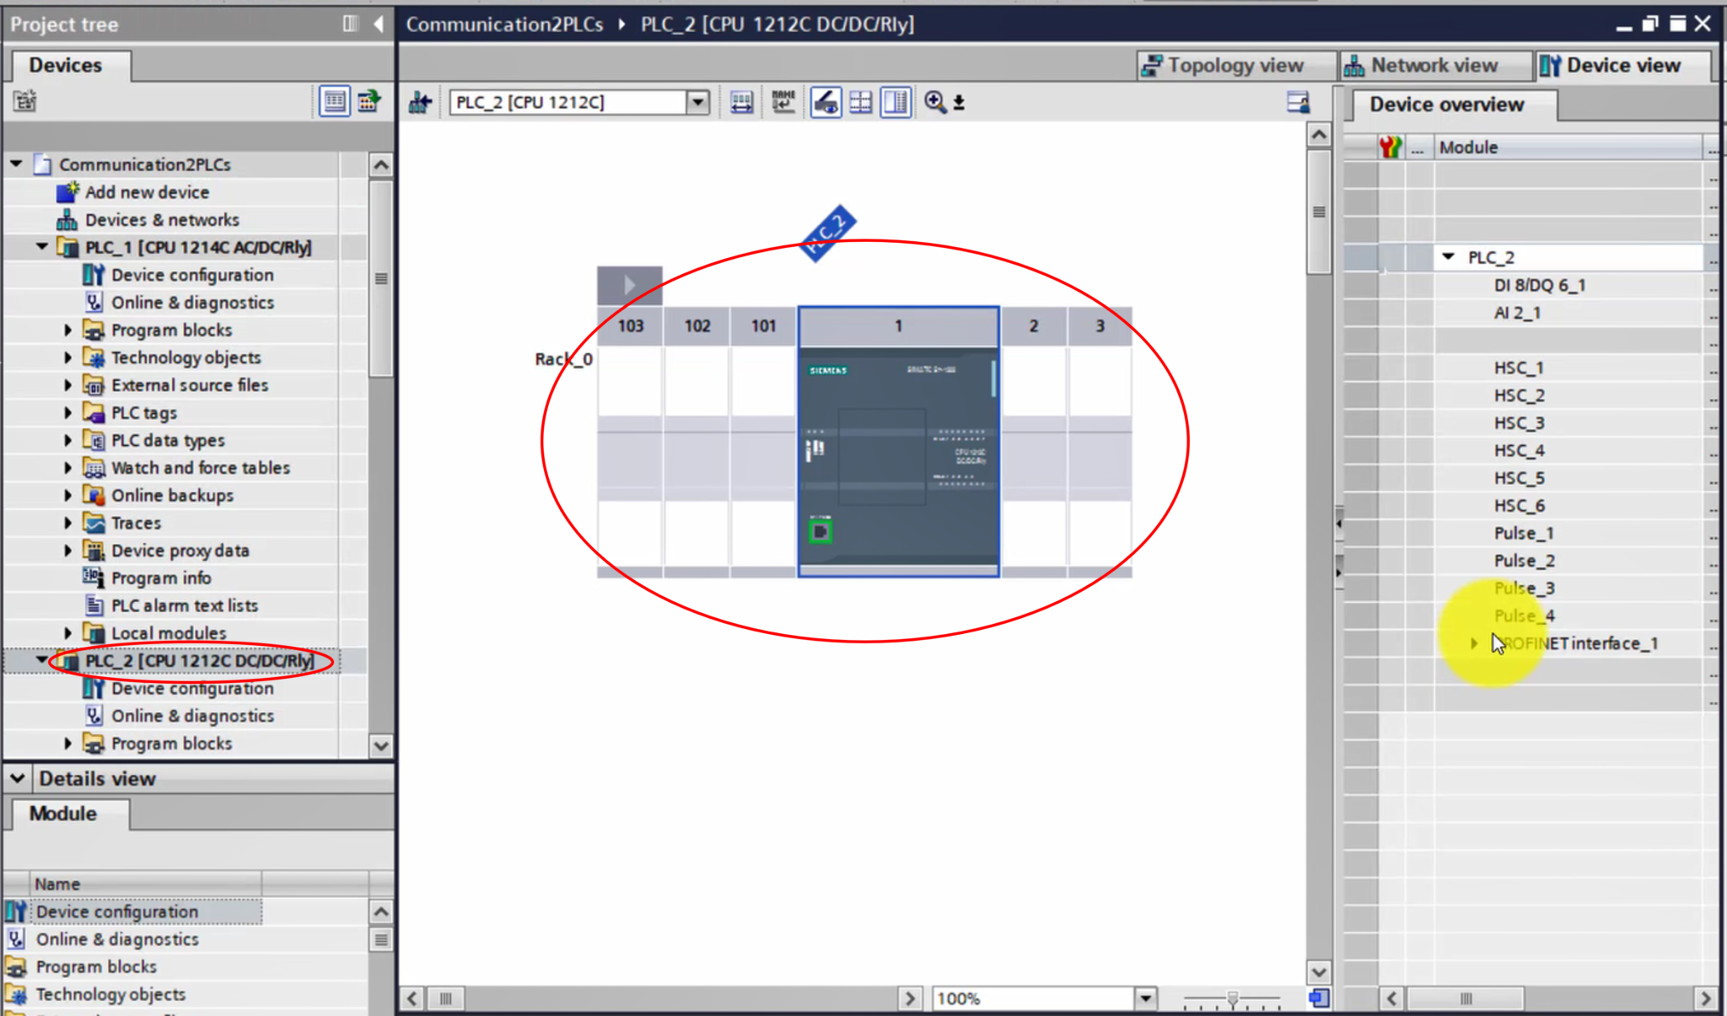This screenshot has width=1727, height=1016.
Task: Collapse the Details view section
Action: click(18, 778)
